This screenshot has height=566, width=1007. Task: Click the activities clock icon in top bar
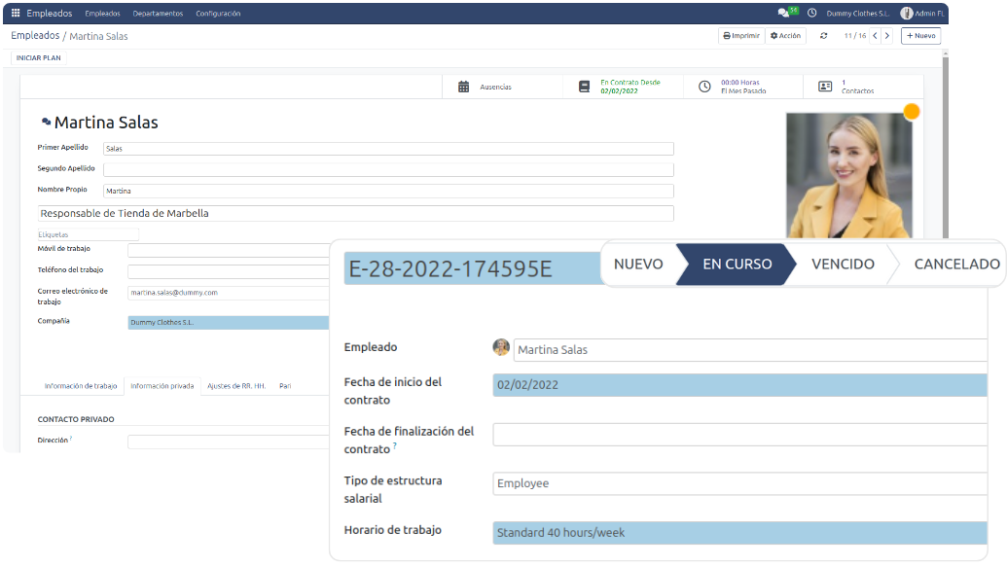click(813, 13)
